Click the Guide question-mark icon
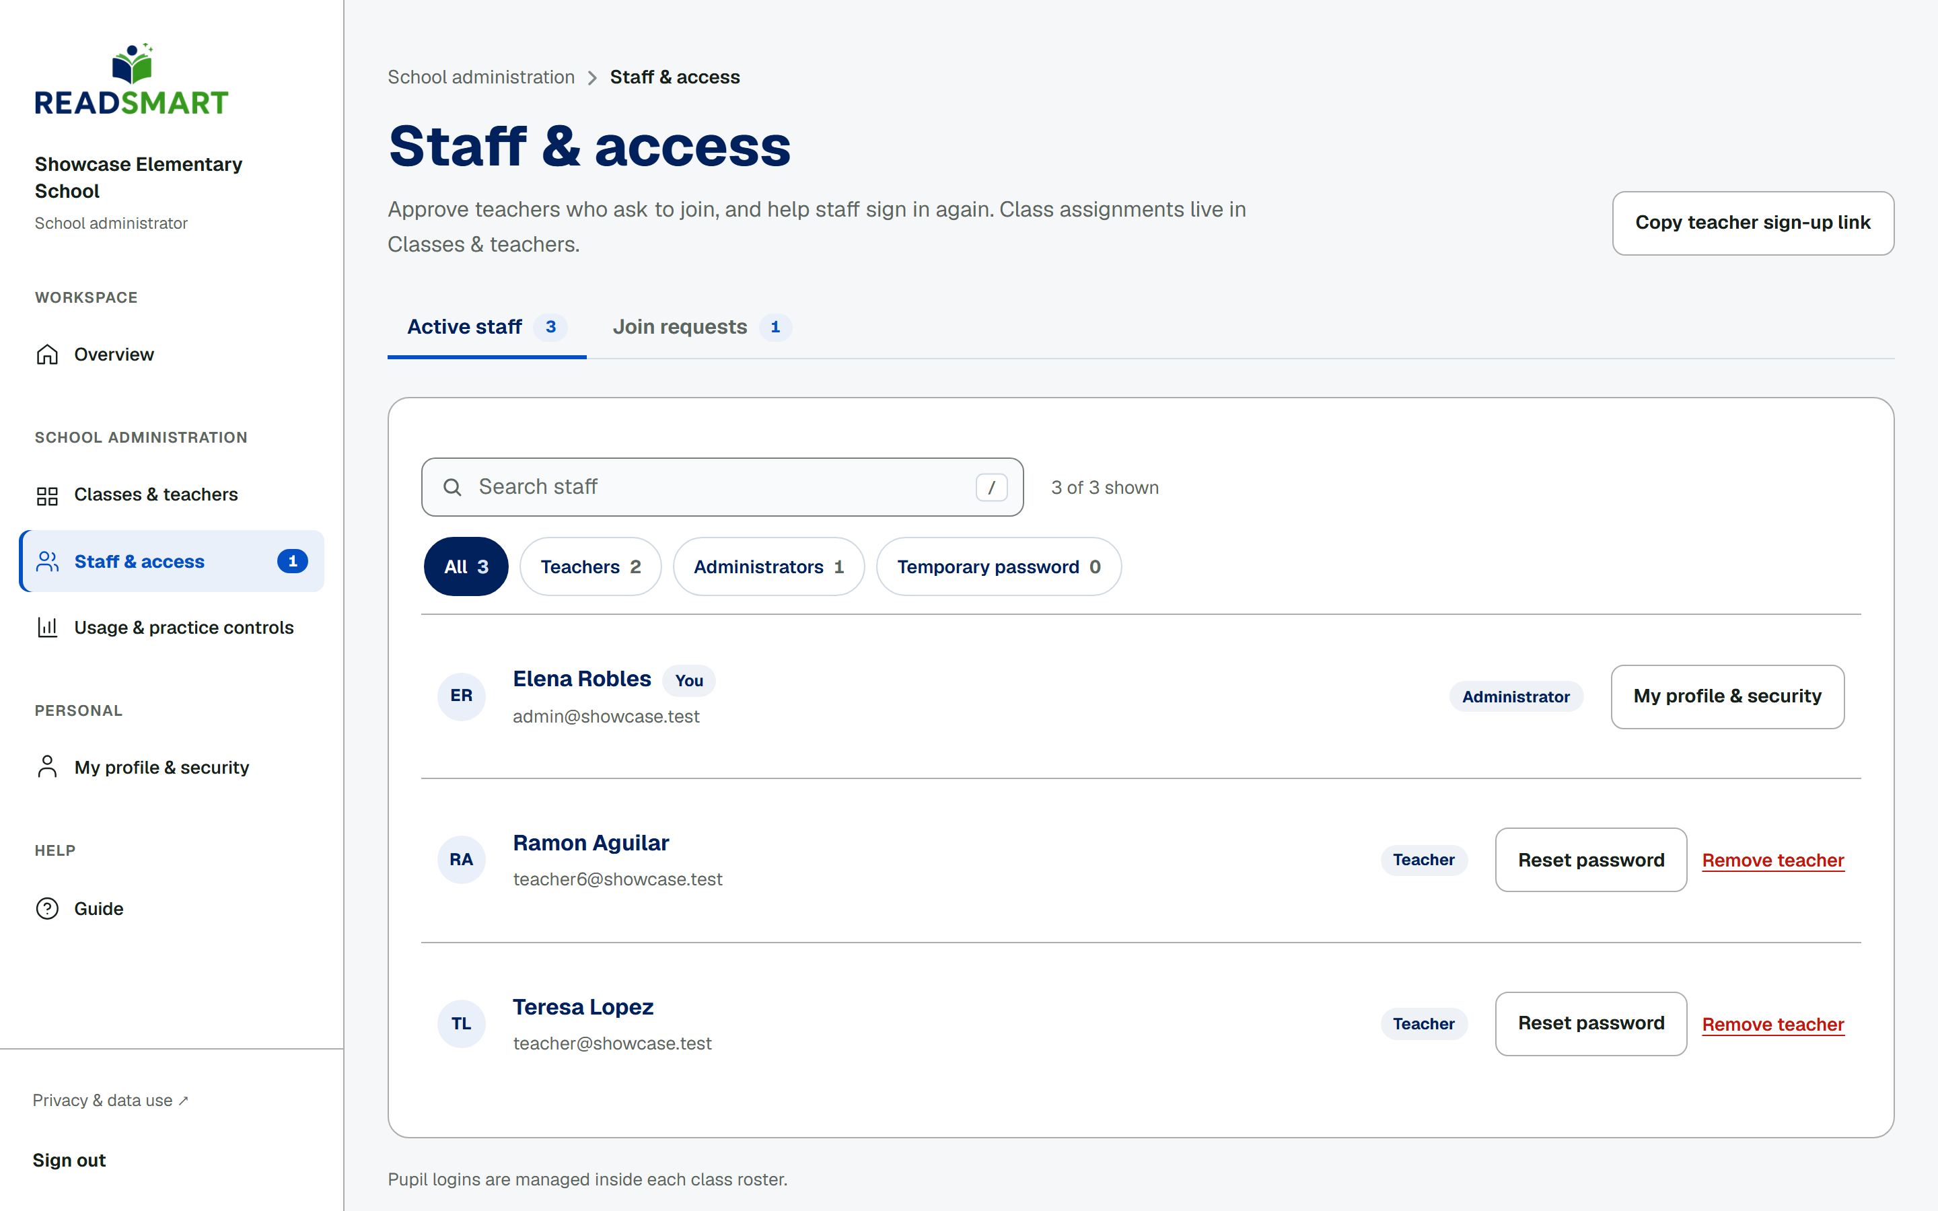 point(47,908)
